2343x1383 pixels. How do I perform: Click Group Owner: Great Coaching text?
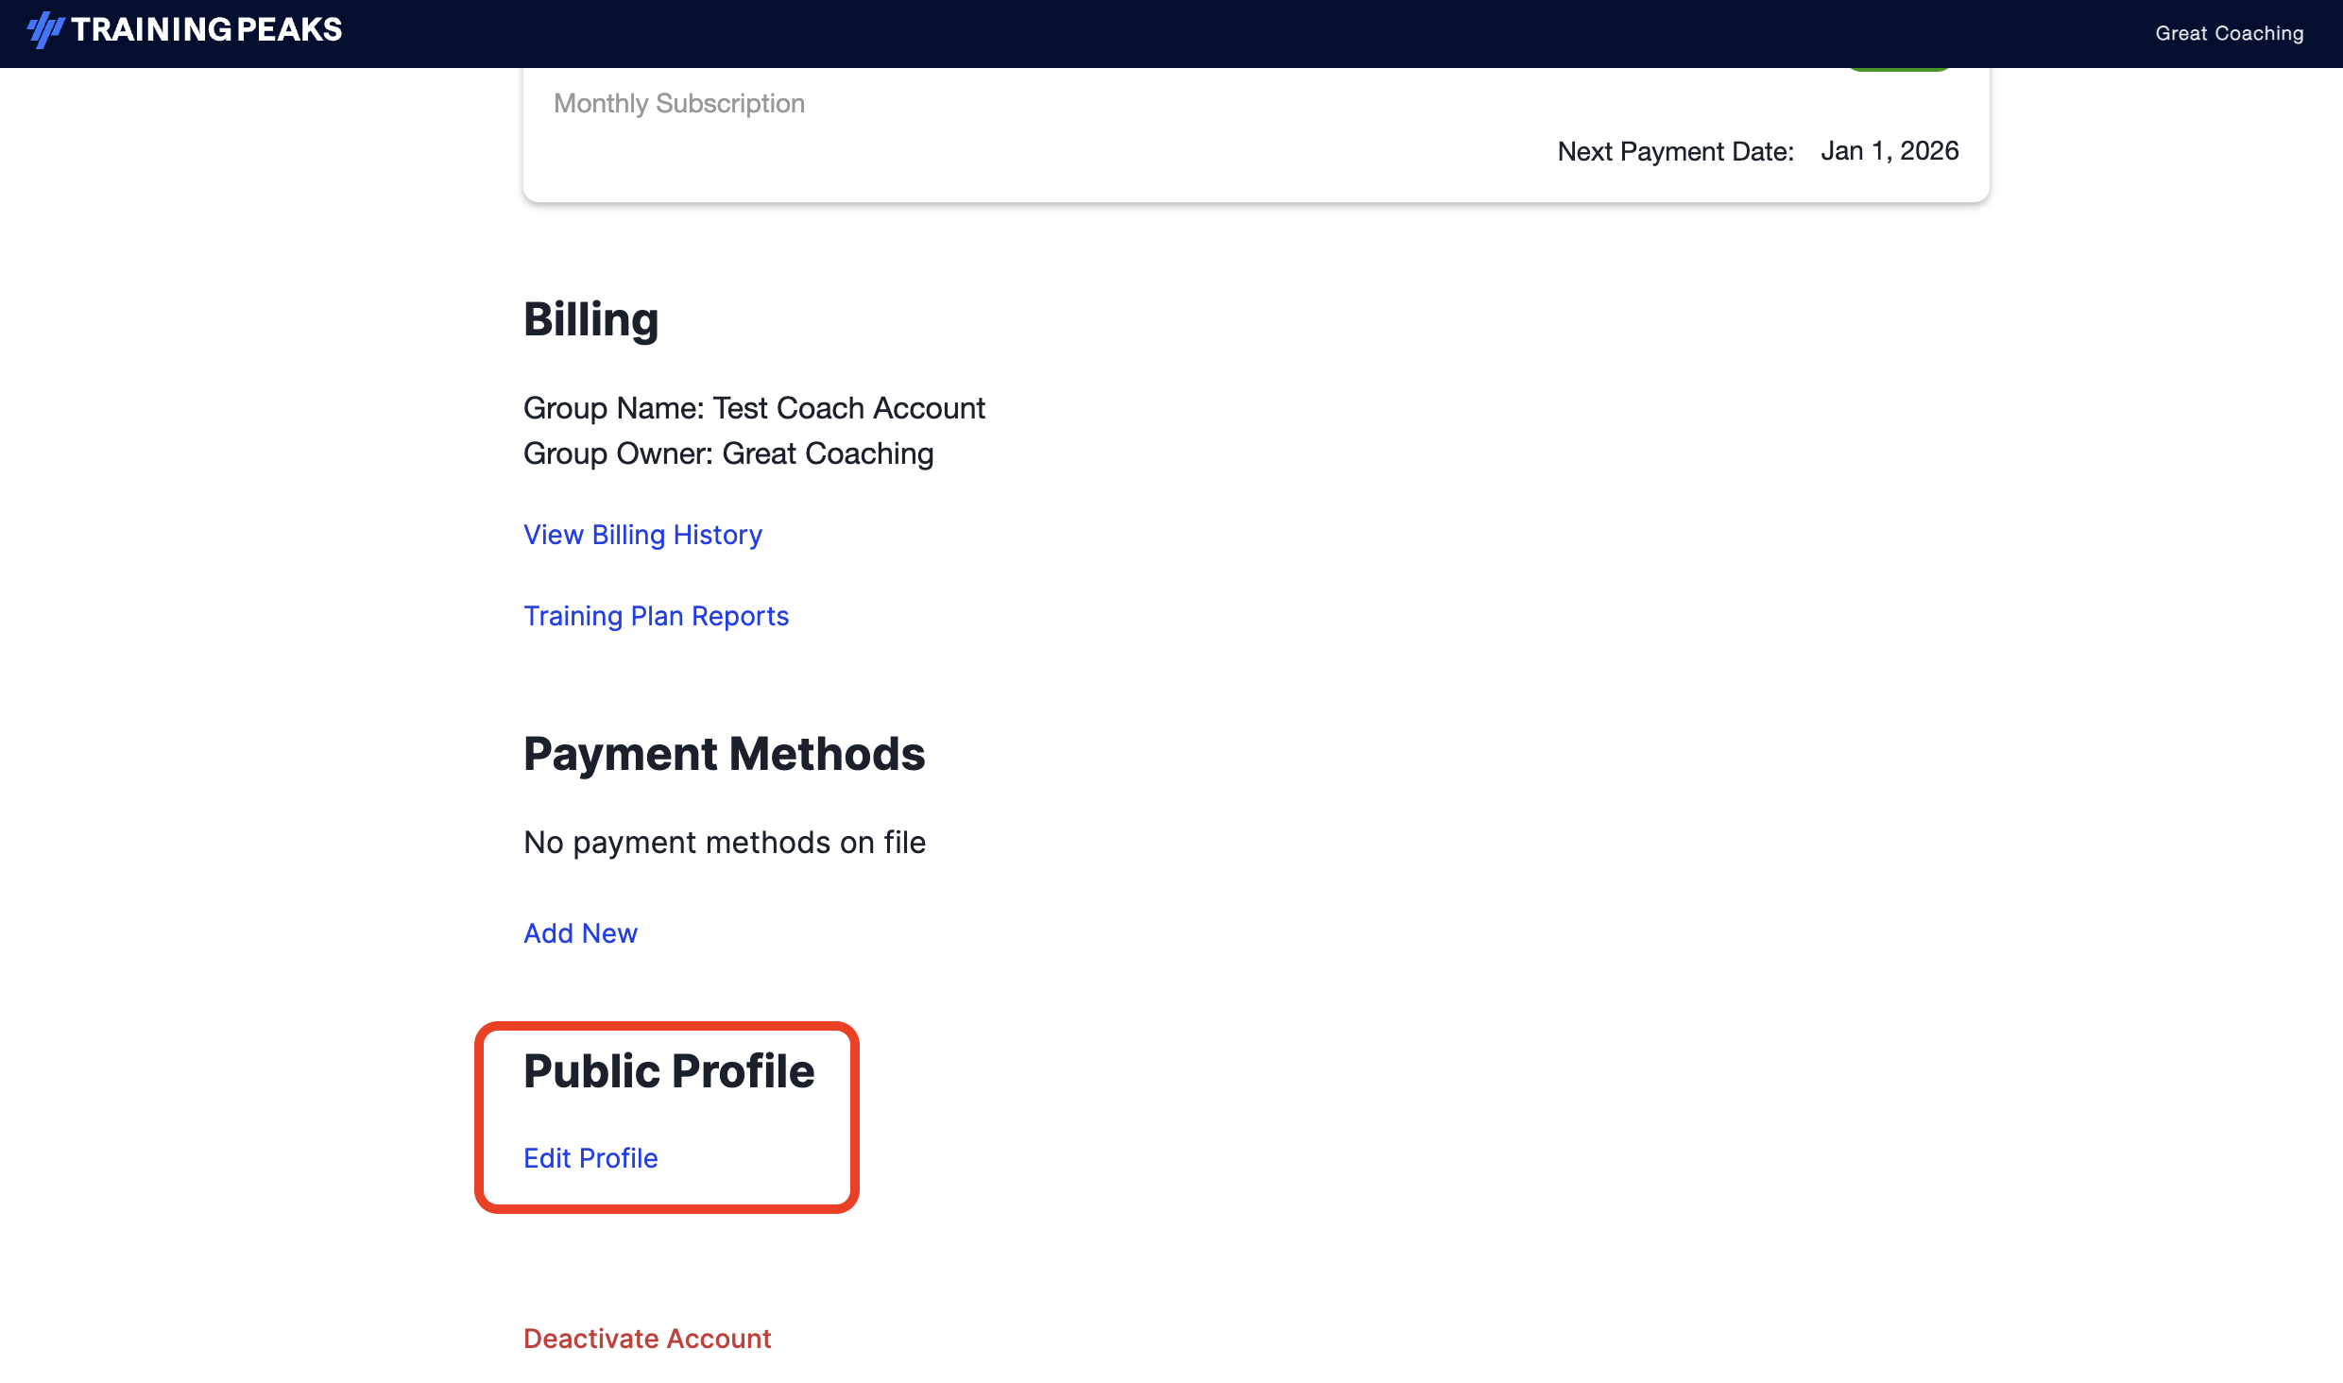pyautogui.click(x=728, y=453)
